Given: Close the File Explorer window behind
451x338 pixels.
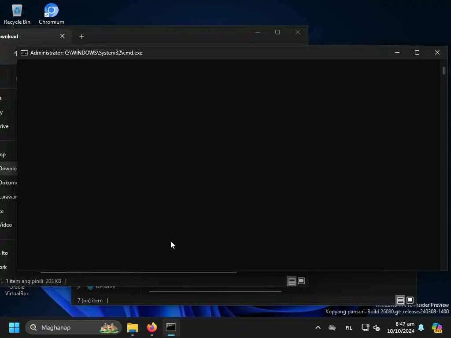Looking at the screenshot, I should pos(298,32).
